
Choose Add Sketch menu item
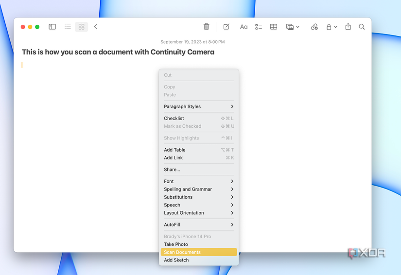[199, 260]
